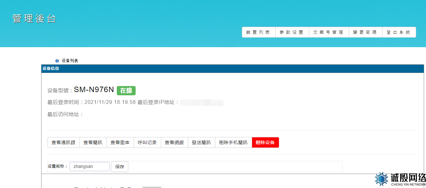Screen dimensions: 426x188
Task: Click the device model SM-N976N text
Action: 94,90
